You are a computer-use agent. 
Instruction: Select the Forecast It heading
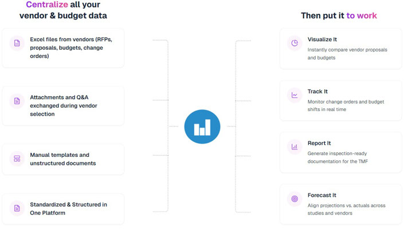click(321, 195)
